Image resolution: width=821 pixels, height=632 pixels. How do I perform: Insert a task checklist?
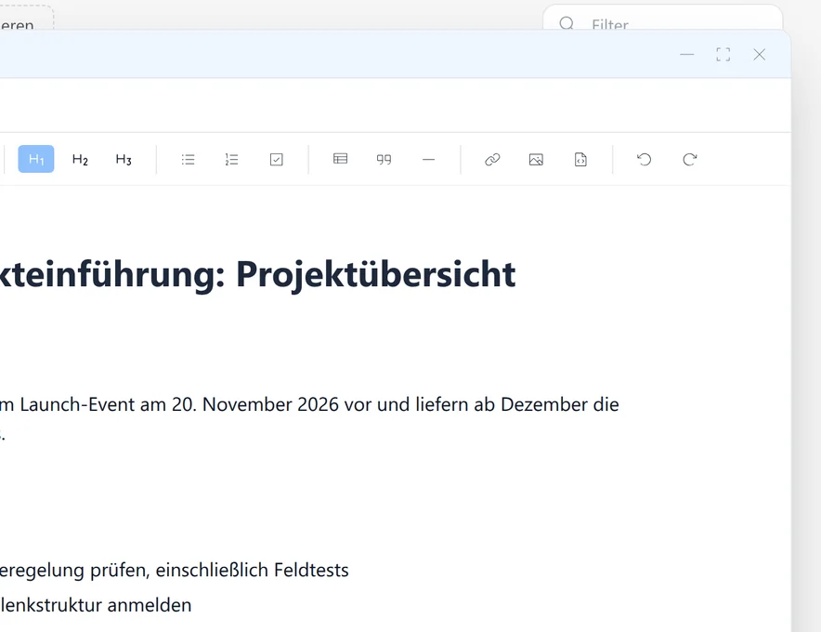tap(277, 159)
